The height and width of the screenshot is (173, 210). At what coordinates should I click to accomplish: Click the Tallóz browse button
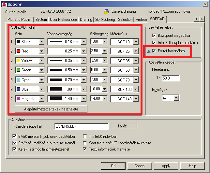pyautogui.click(x=124, y=126)
